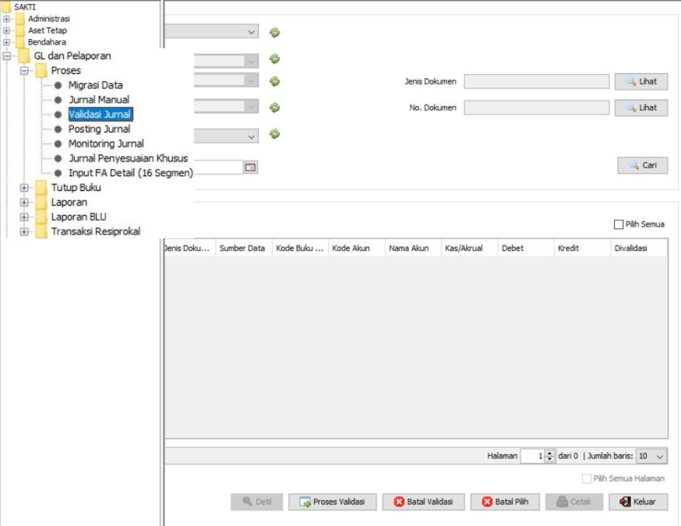The image size is (681, 526).
Task: Click the Proses Validasi button
Action: [332, 502]
